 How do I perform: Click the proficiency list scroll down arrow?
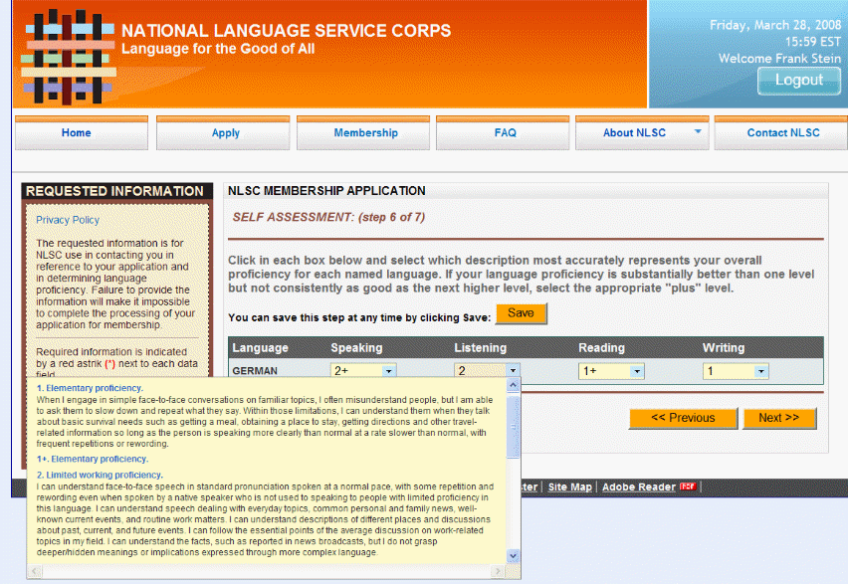tap(514, 556)
